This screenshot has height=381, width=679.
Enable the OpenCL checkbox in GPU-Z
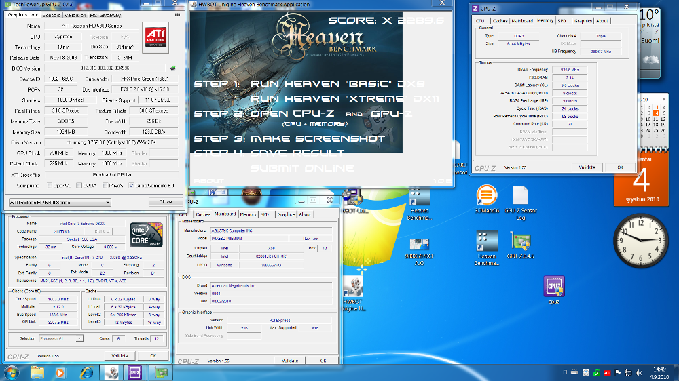coord(50,186)
